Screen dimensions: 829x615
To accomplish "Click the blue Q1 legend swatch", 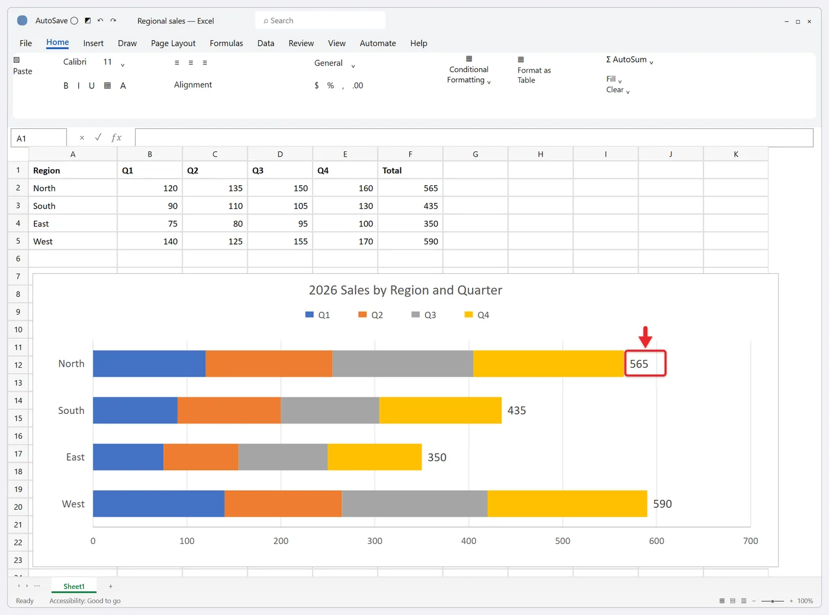I will 309,315.
